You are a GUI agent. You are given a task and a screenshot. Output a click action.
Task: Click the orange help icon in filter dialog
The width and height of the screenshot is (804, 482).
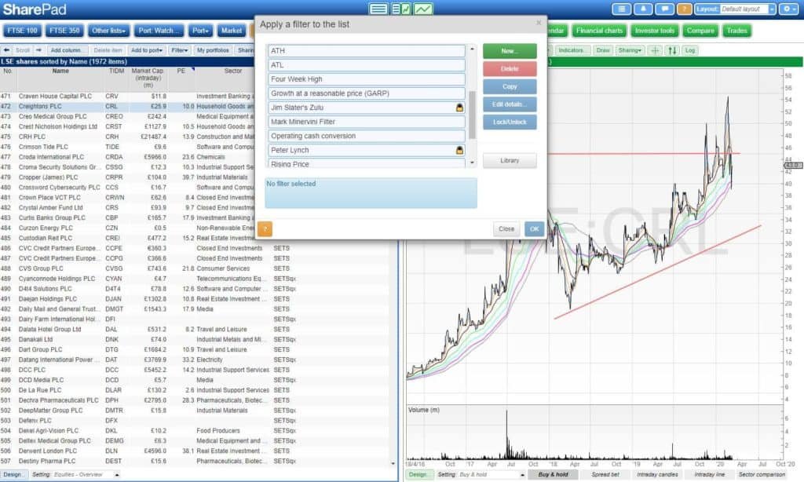click(265, 229)
